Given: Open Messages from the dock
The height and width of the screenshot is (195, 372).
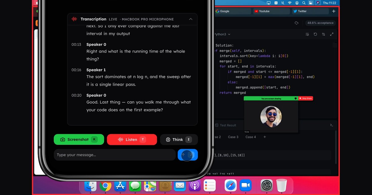Looking at the screenshot, I should click(x=135, y=186).
